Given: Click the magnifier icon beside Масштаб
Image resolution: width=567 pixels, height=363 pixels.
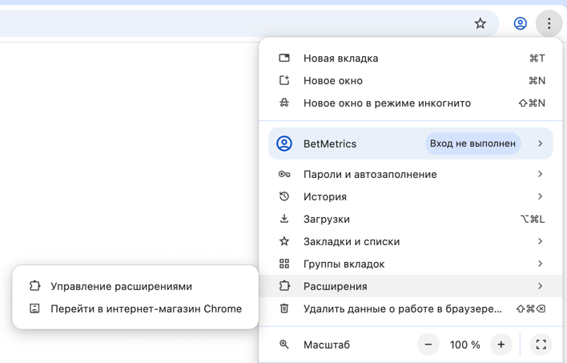Looking at the screenshot, I should pyautogui.click(x=284, y=345).
